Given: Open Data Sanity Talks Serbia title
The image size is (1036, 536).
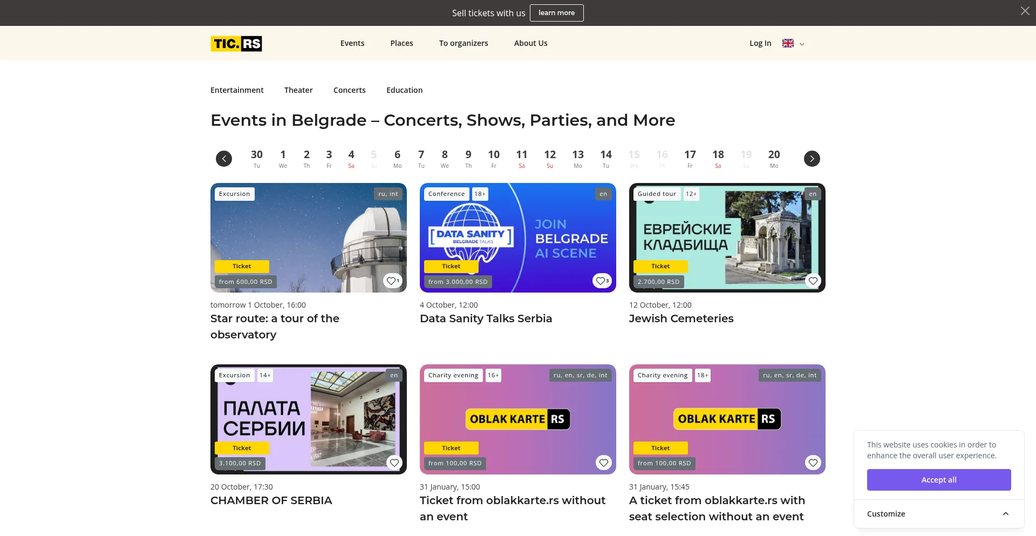Looking at the screenshot, I should click(486, 318).
